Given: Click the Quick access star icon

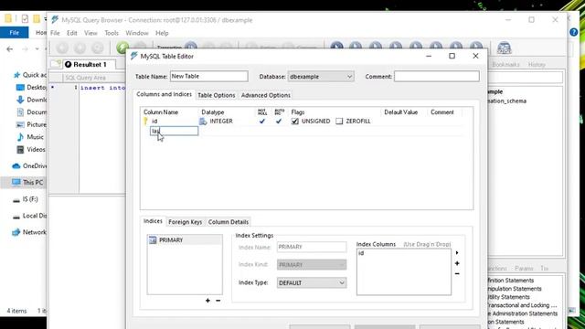Looking at the screenshot, I should (16, 75).
